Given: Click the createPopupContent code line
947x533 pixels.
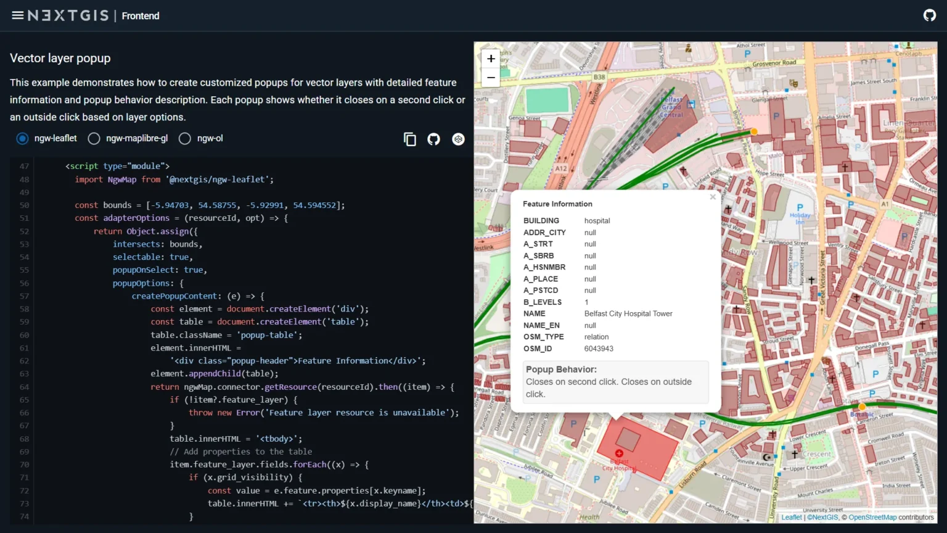Looking at the screenshot, I should coord(198,296).
